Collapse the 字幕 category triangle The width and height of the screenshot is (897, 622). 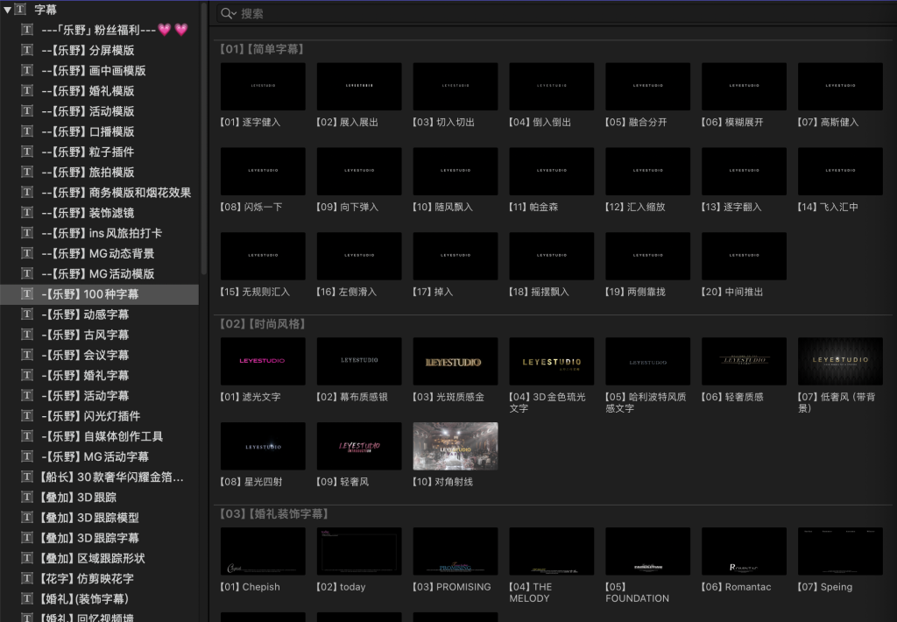pos(7,10)
